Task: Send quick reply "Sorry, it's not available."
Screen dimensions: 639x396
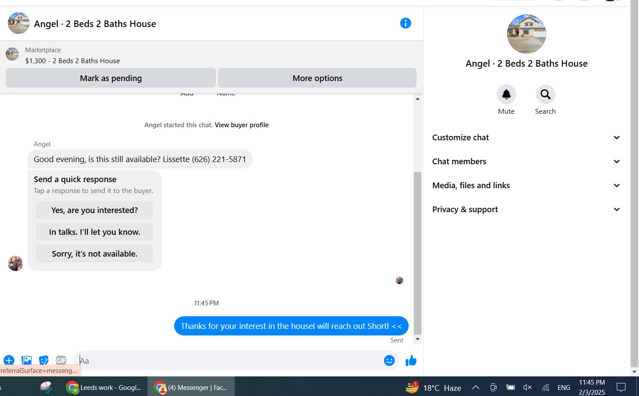Action: (94, 254)
